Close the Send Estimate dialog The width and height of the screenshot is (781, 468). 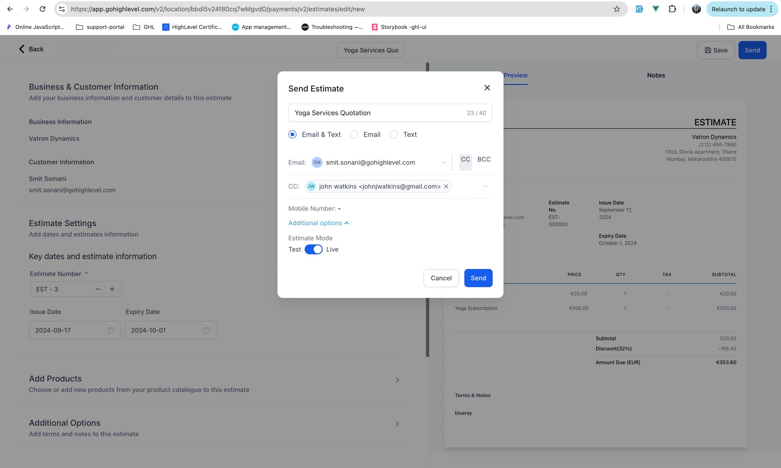point(487,88)
